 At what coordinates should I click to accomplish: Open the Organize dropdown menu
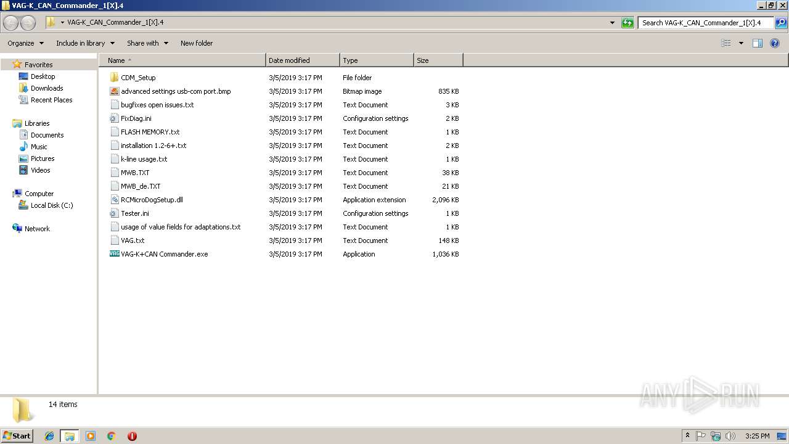pyautogui.click(x=25, y=43)
